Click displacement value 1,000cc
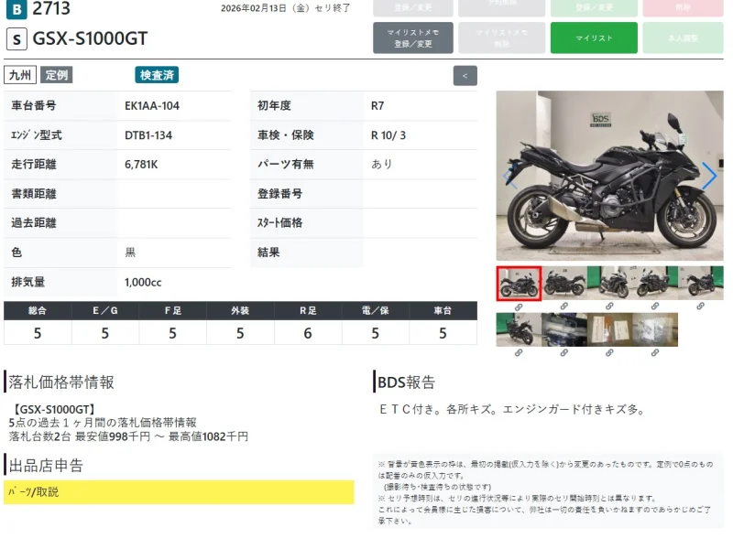Viewport: 733px width, 549px height. (x=143, y=282)
